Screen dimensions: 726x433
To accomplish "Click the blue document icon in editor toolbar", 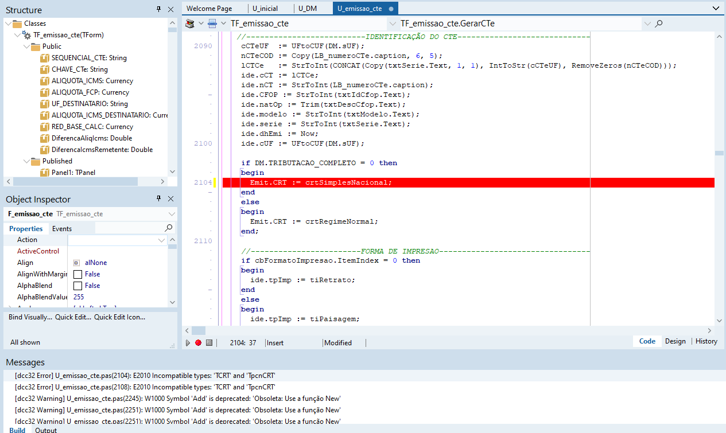I will (x=212, y=24).
